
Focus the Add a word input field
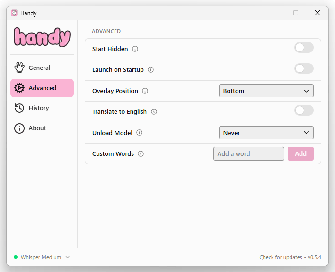tap(248, 154)
